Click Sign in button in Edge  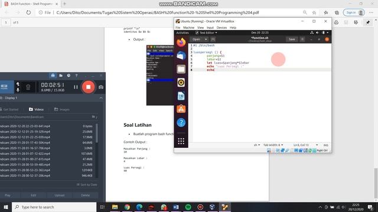[354, 12]
